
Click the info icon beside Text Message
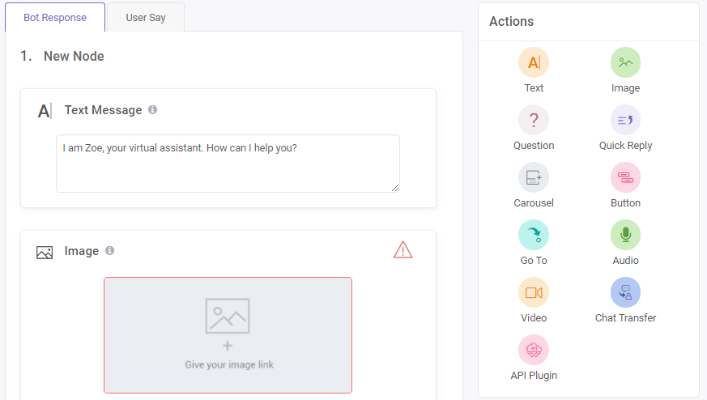pyautogui.click(x=153, y=109)
